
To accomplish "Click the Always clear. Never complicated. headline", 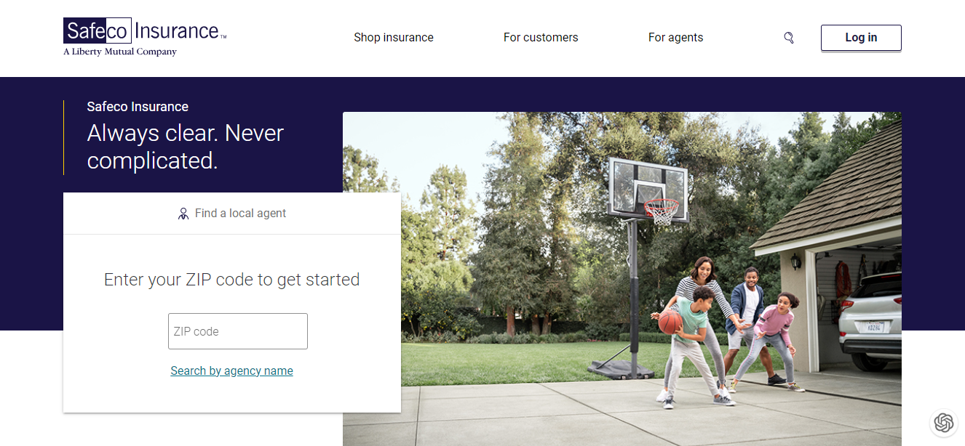I will pyautogui.click(x=186, y=147).
